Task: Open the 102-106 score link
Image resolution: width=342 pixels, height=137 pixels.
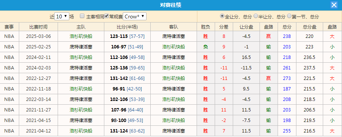Action: [119, 99]
